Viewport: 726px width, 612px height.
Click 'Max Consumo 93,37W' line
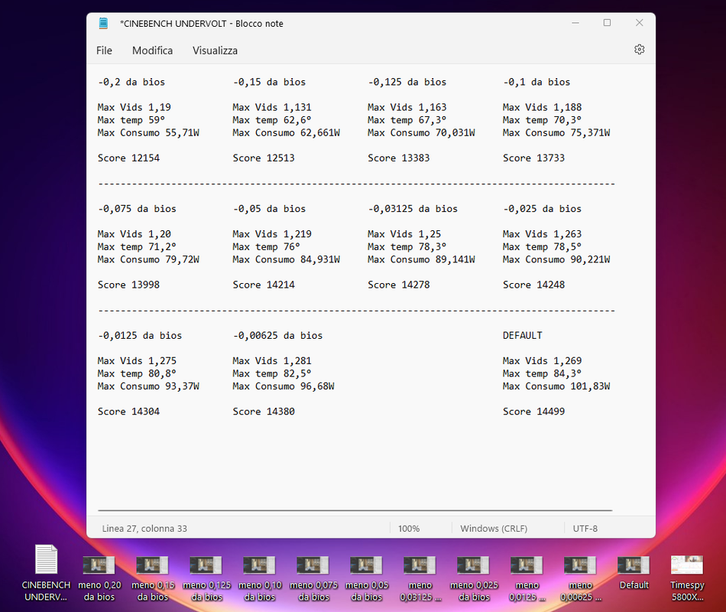(148, 386)
